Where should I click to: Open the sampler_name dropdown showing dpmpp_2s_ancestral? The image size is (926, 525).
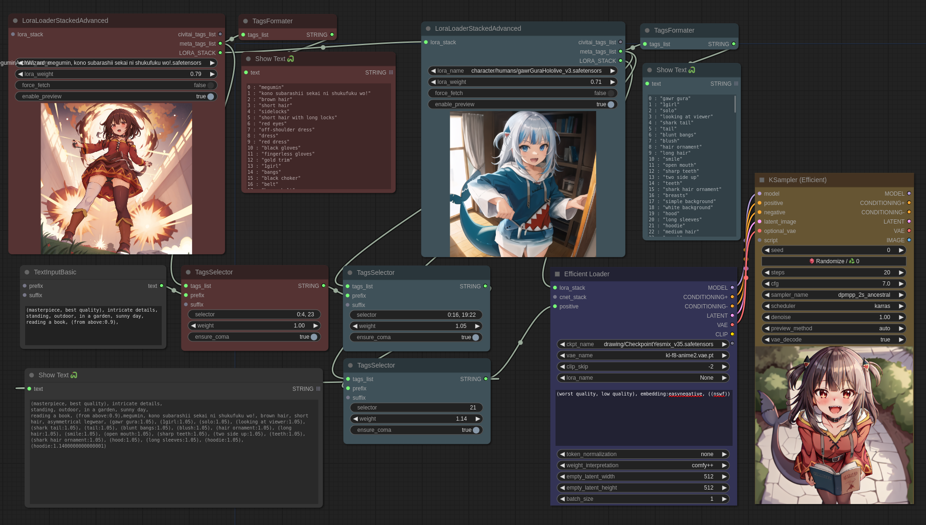point(834,295)
